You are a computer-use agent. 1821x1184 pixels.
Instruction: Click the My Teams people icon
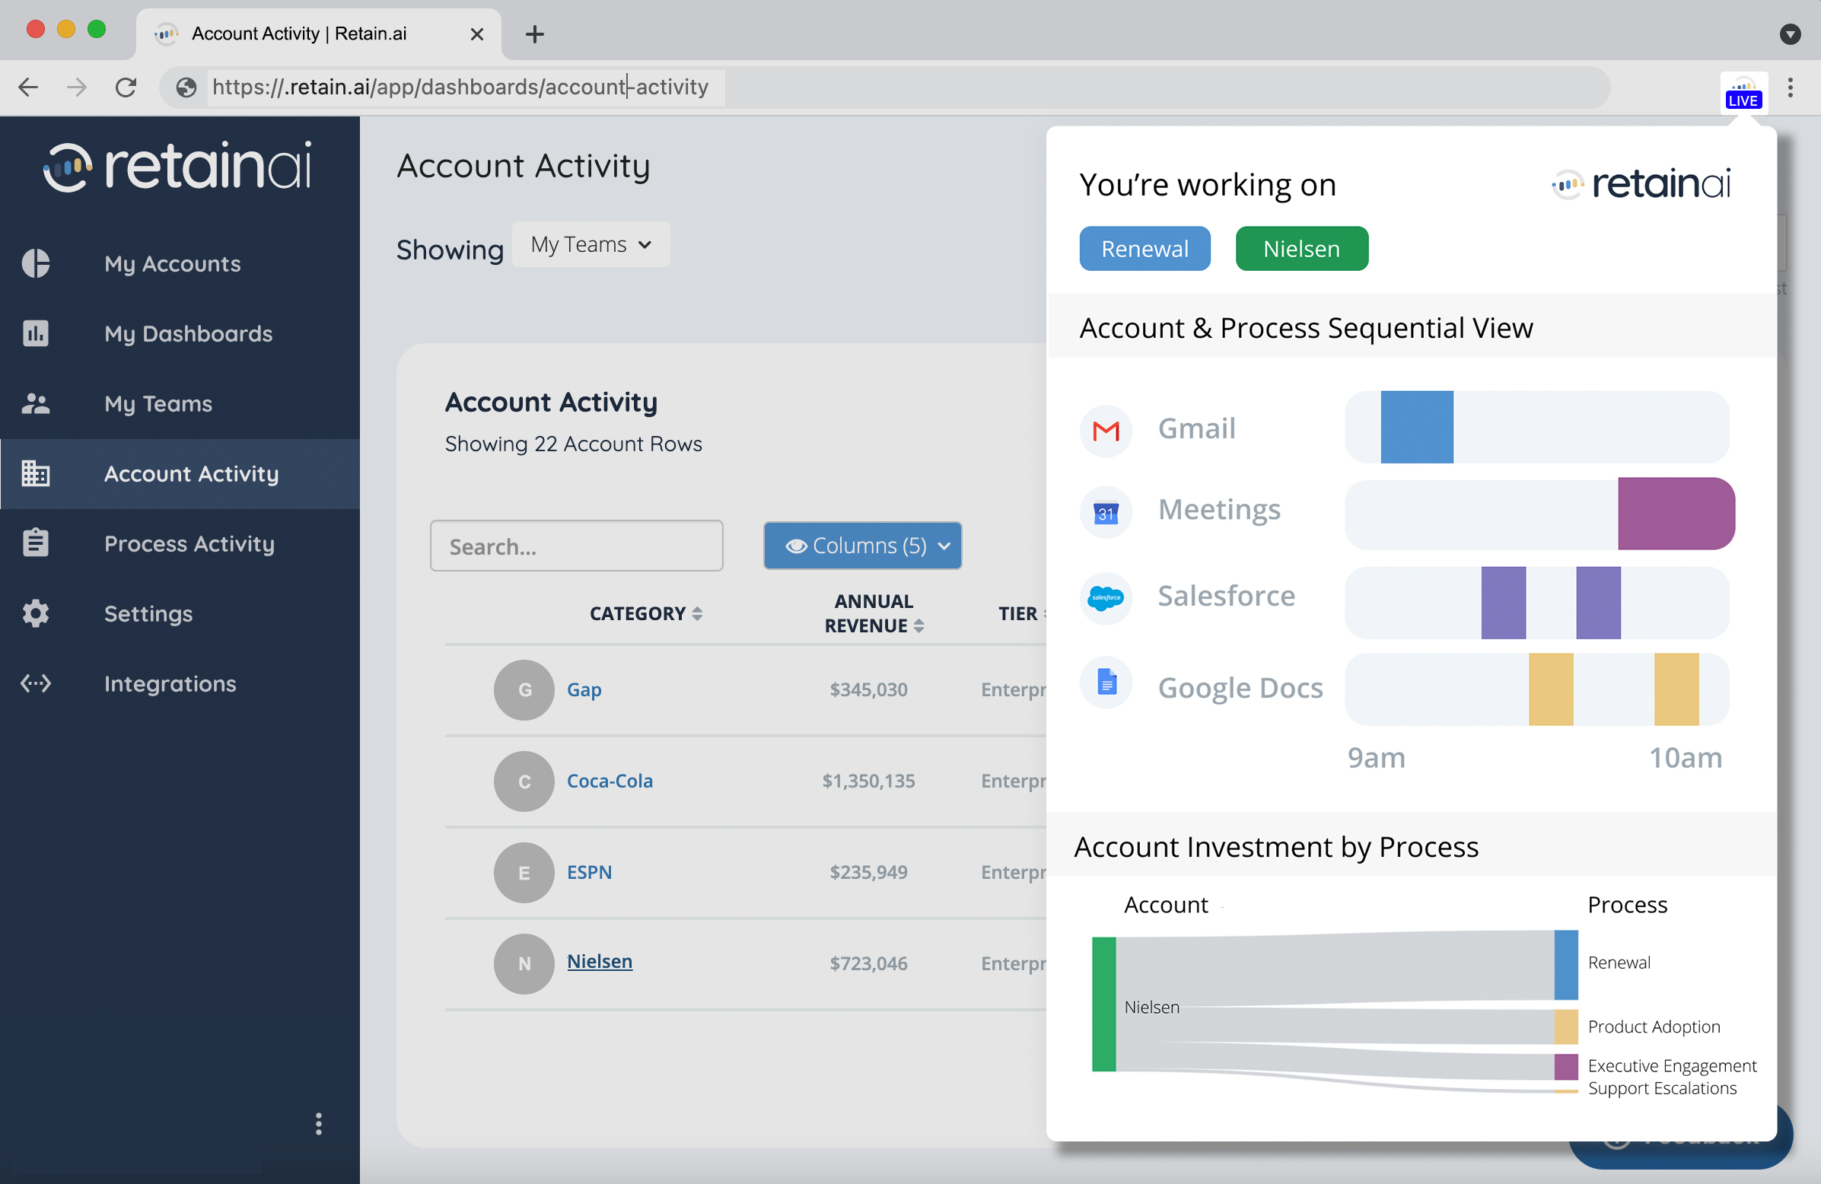click(36, 403)
